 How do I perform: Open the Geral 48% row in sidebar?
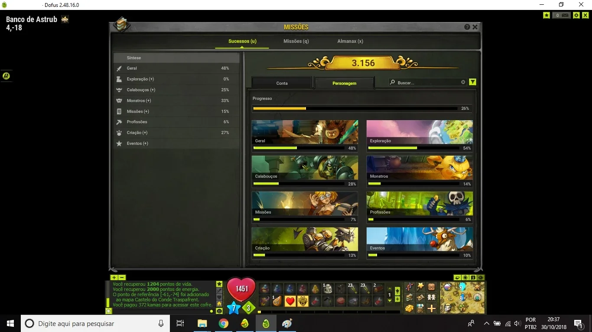(x=177, y=68)
